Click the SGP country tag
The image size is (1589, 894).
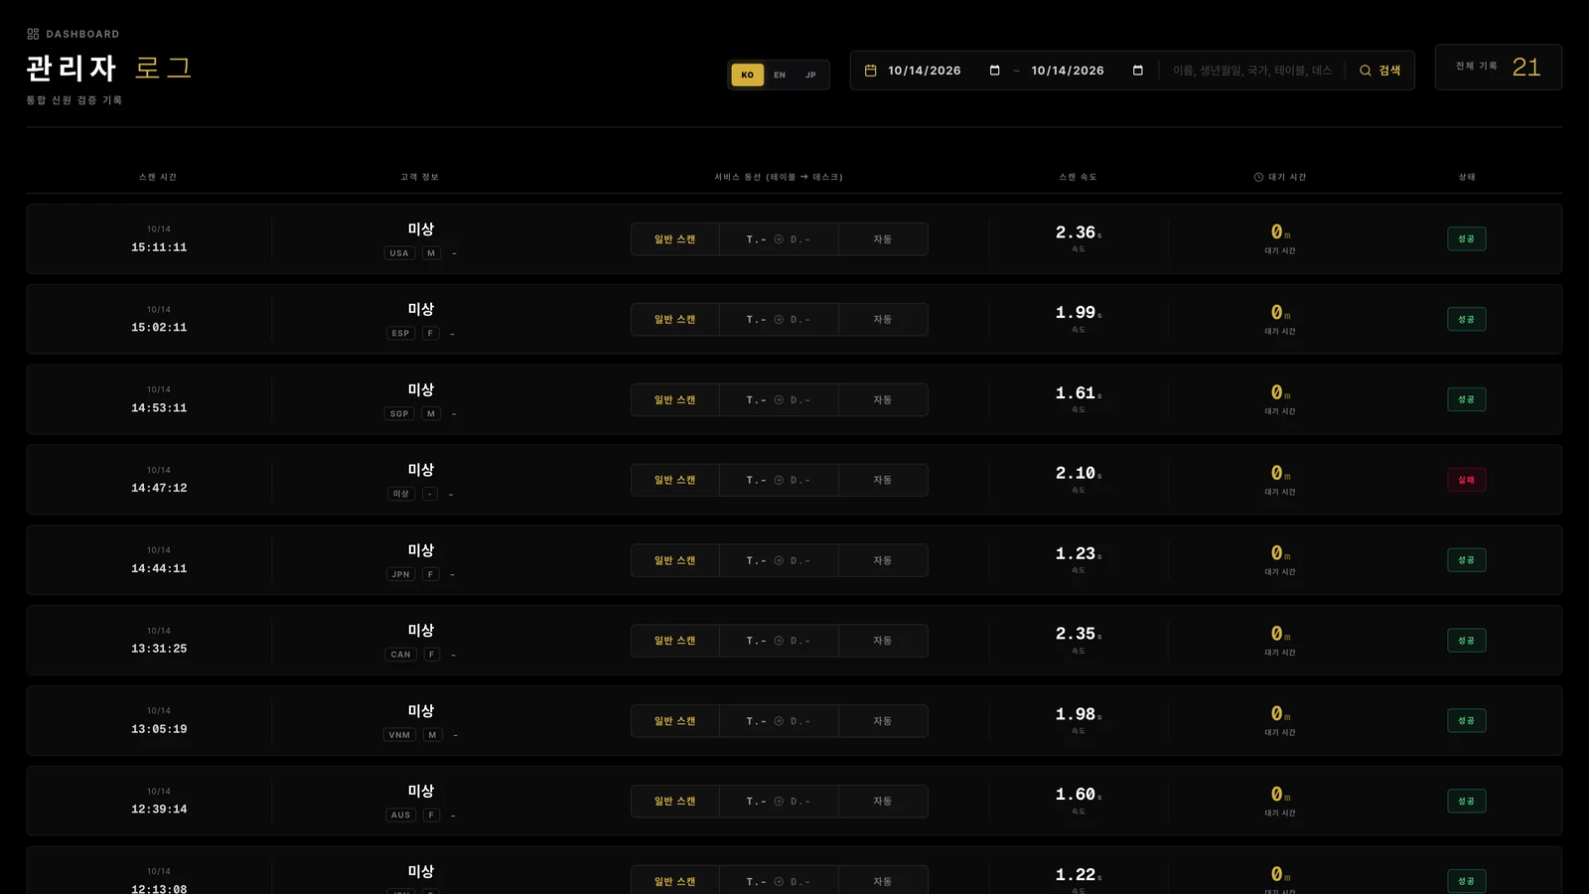click(x=399, y=414)
